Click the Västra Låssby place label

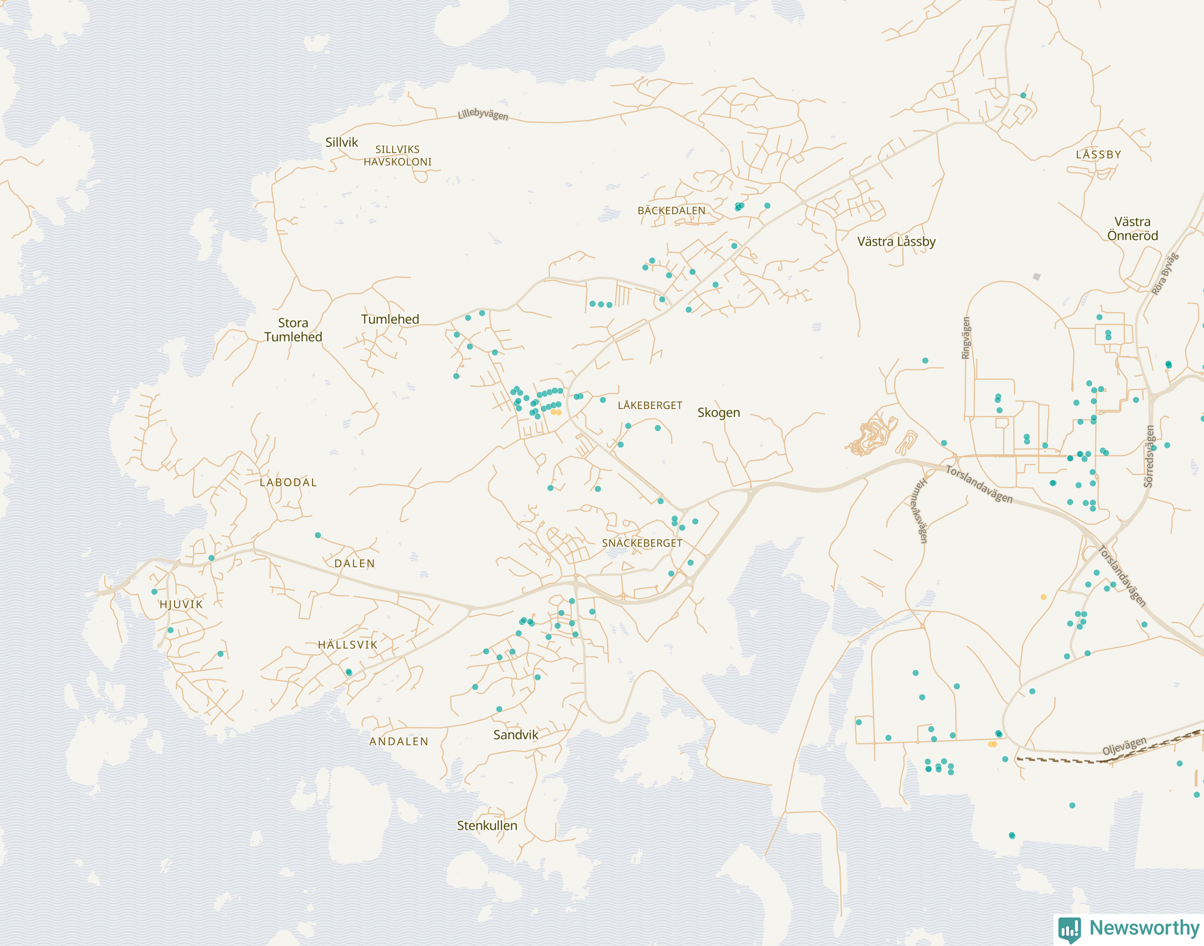pyautogui.click(x=896, y=241)
